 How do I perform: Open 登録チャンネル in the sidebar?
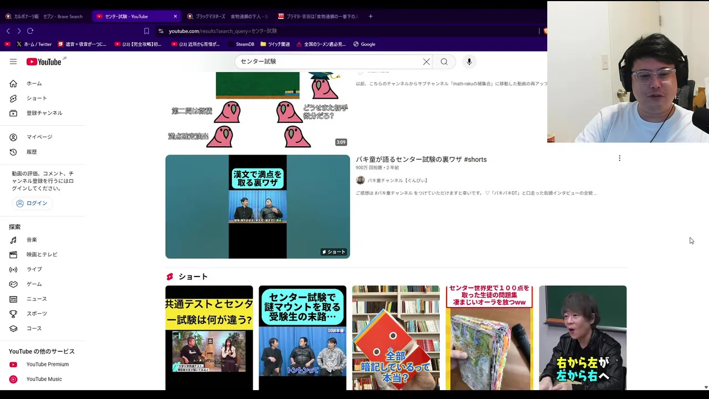click(42, 113)
